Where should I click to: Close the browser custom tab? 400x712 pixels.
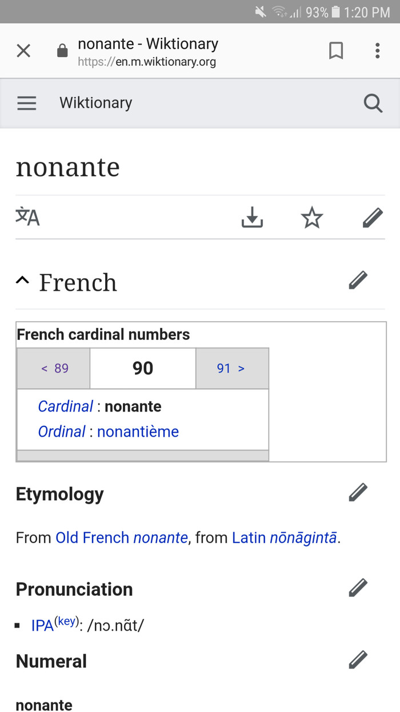click(23, 51)
